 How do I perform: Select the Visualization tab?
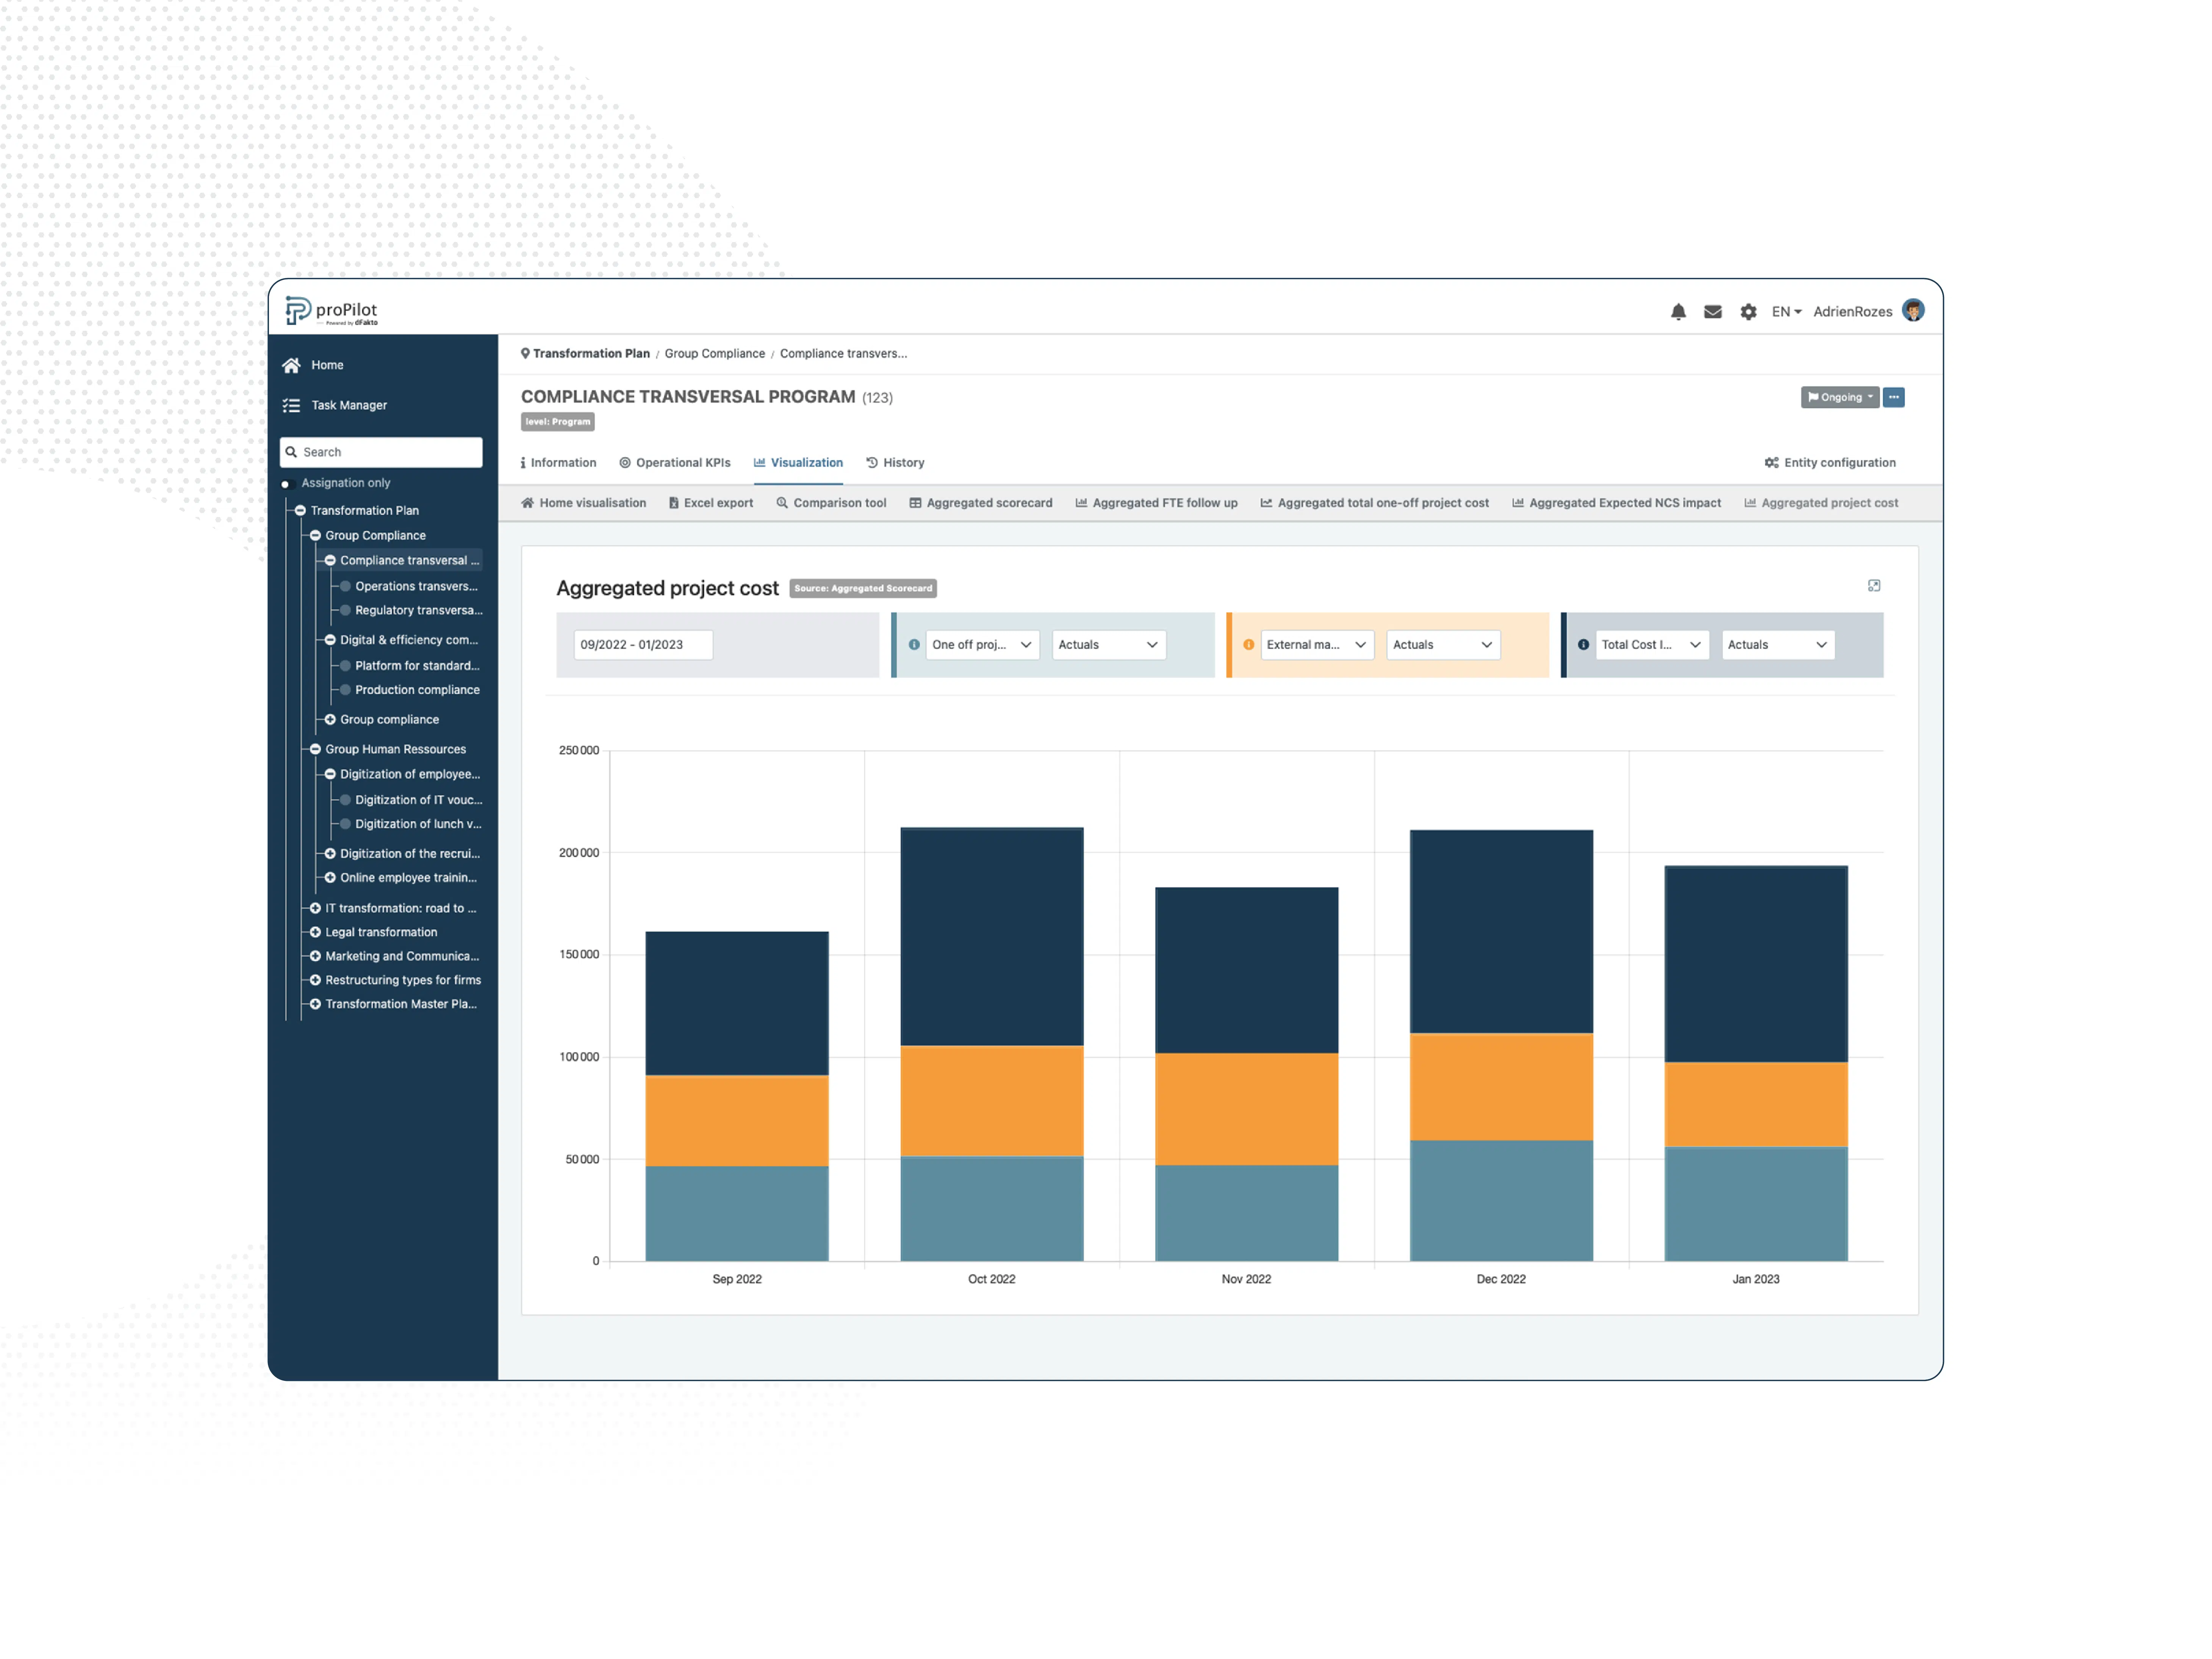tap(798, 463)
